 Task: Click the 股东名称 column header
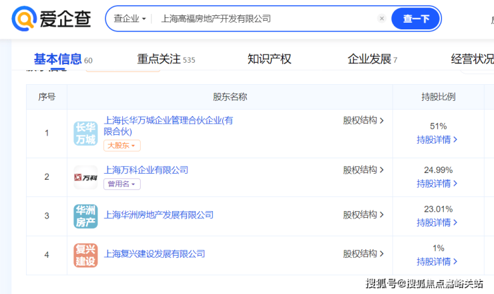(230, 97)
